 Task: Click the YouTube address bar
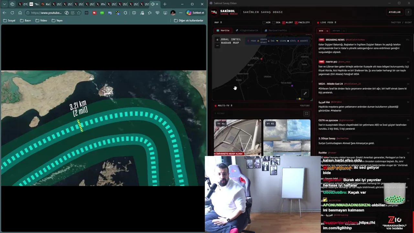pos(46,13)
